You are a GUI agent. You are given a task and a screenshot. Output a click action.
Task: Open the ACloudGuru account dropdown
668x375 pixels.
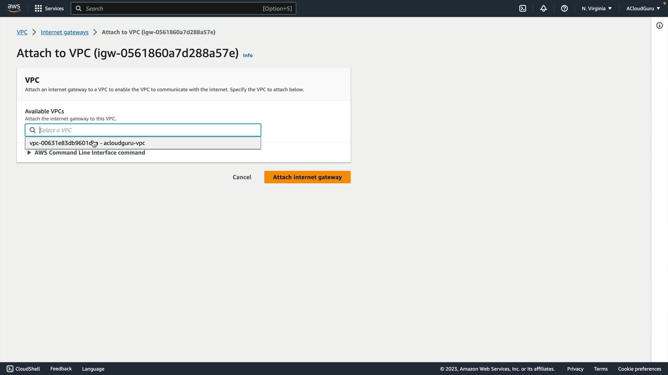click(643, 8)
